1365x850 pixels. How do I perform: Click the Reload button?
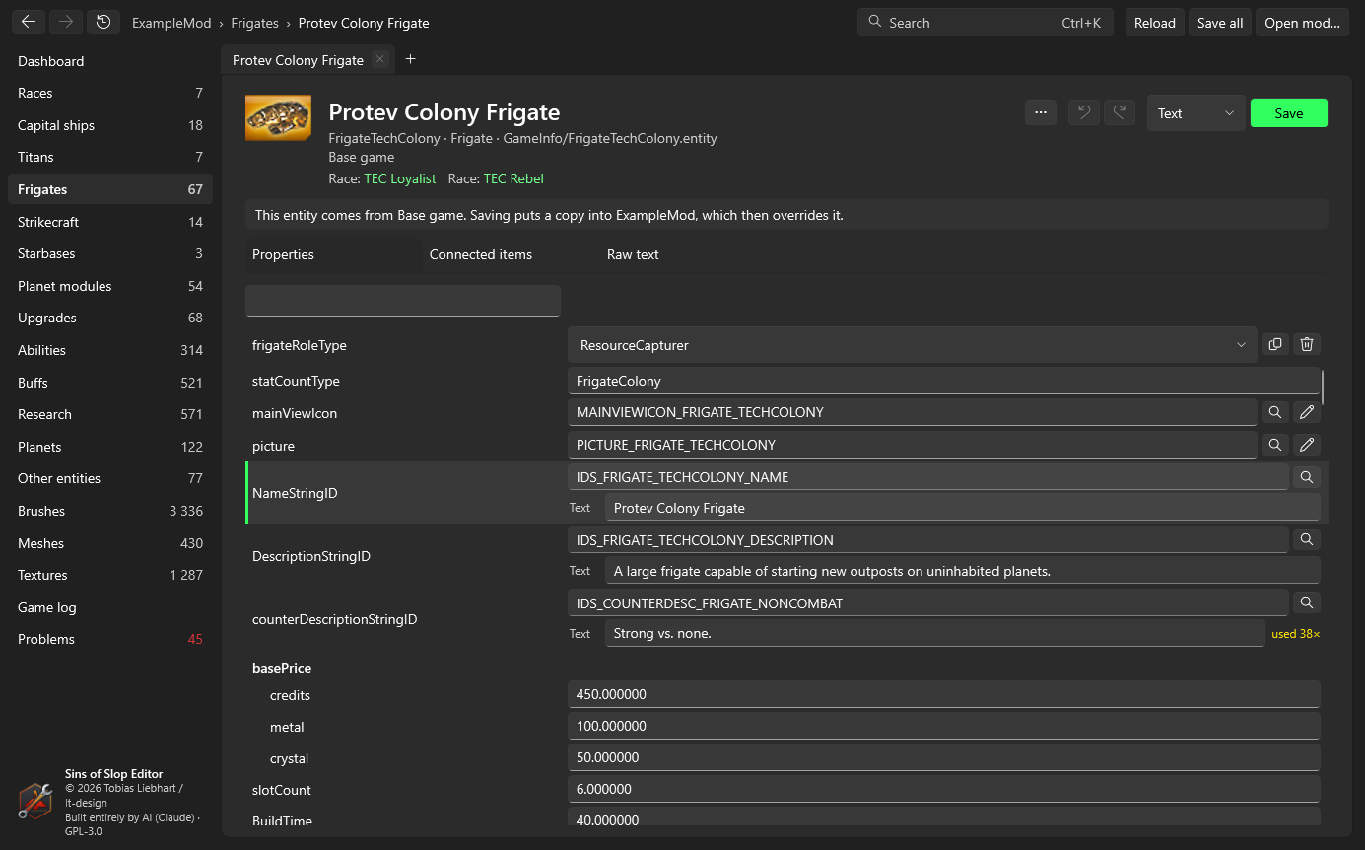(1155, 23)
